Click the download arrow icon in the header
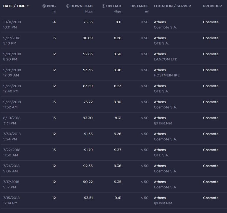The image size is (227, 213). (68, 6)
